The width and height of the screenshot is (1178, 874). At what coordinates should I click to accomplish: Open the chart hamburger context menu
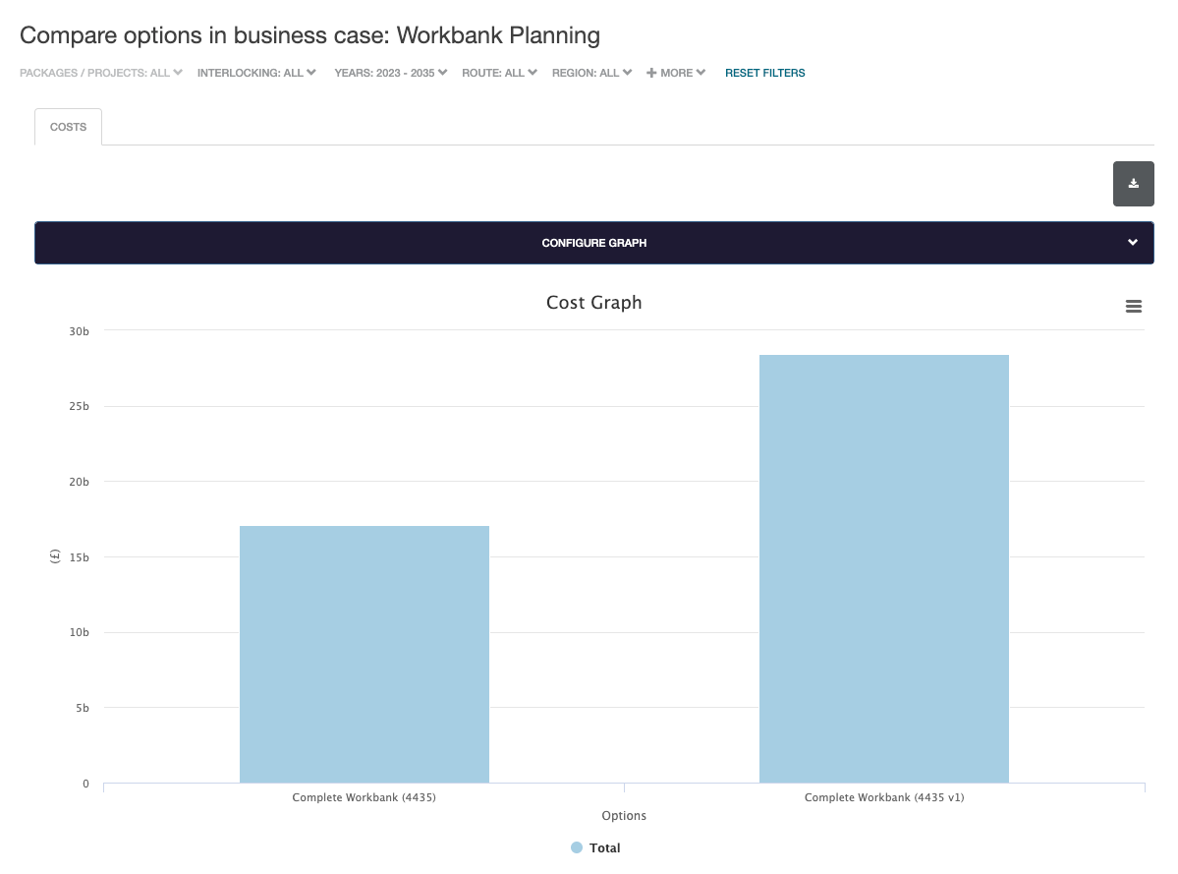click(x=1133, y=307)
